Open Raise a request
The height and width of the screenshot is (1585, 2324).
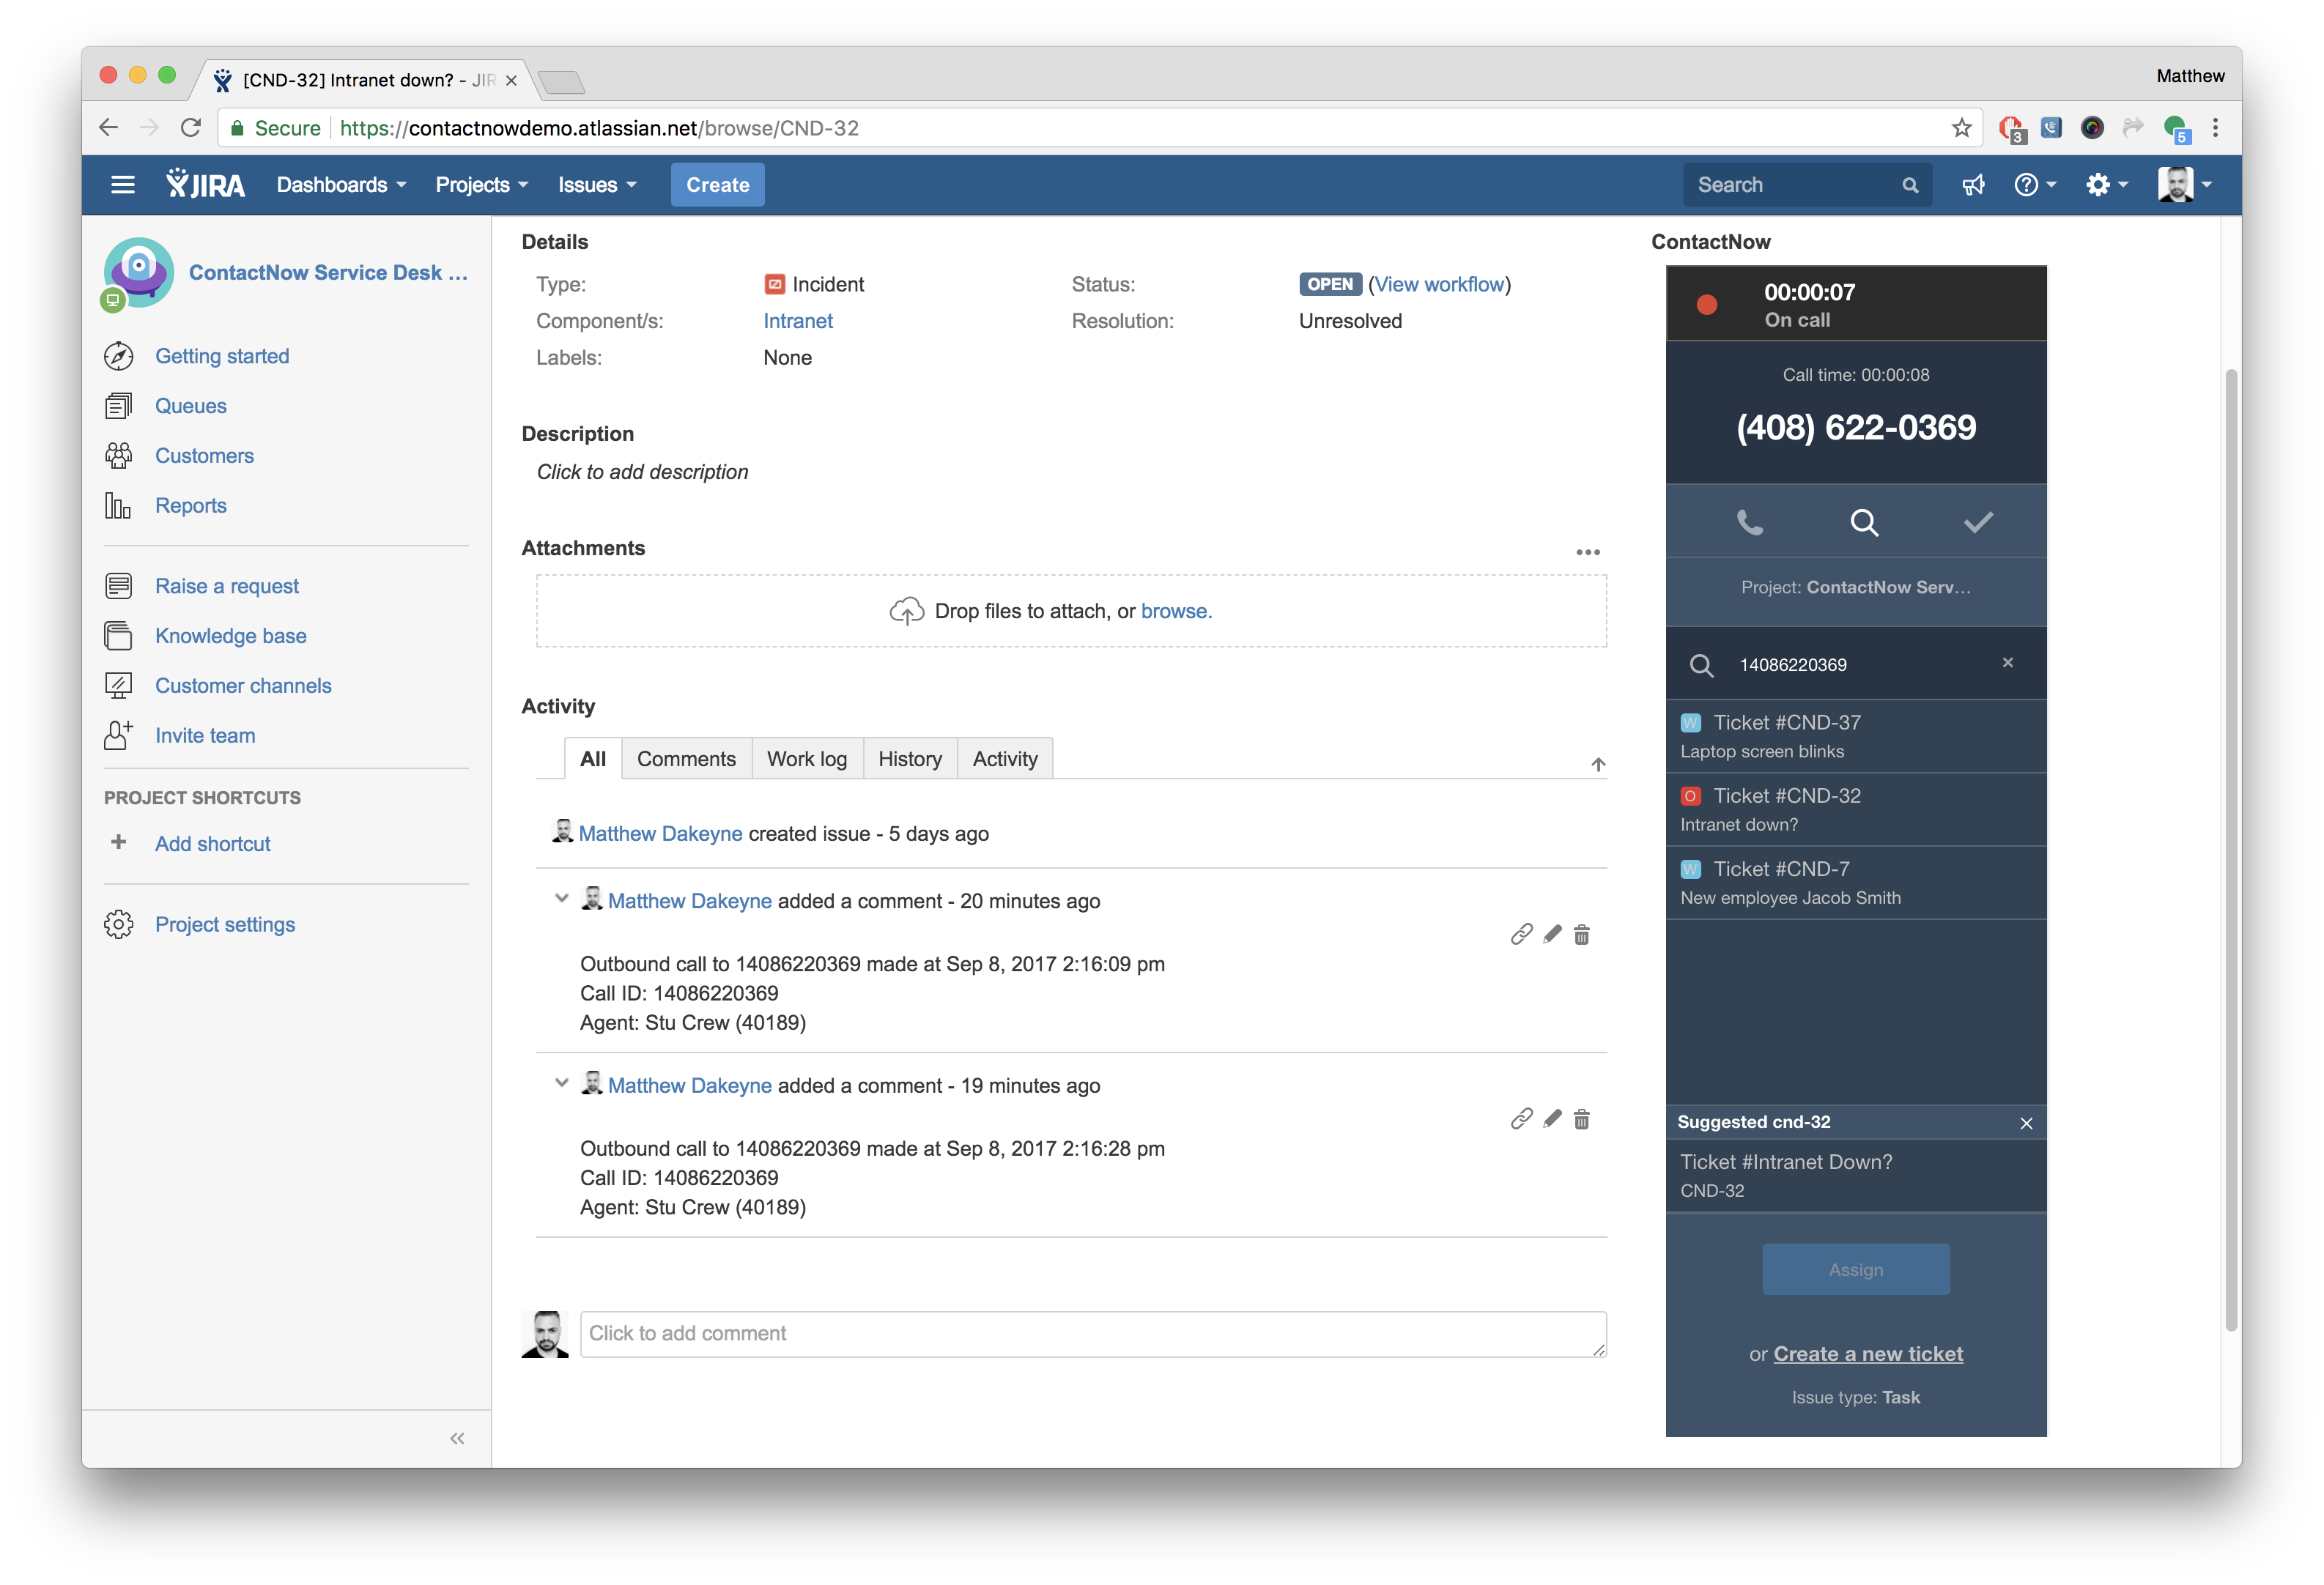pos(227,586)
